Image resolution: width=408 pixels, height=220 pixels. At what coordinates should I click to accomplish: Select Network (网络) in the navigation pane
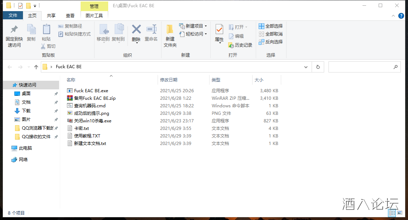pyautogui.click(x=23, y=159)
